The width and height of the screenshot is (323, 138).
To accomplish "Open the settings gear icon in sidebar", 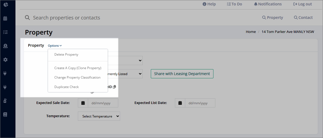I will (x=5, y=60).
